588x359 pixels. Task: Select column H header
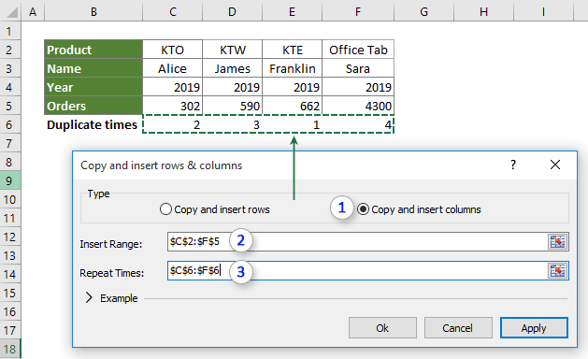coord(483,11)
